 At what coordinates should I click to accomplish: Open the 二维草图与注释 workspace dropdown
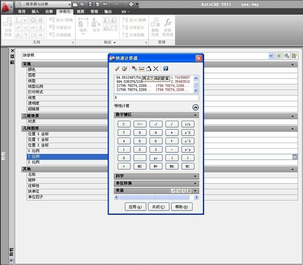click(70, 4)
